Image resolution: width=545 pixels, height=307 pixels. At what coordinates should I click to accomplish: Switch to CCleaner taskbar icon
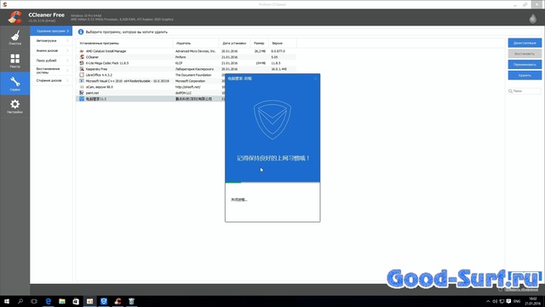[x=118, y=301]
